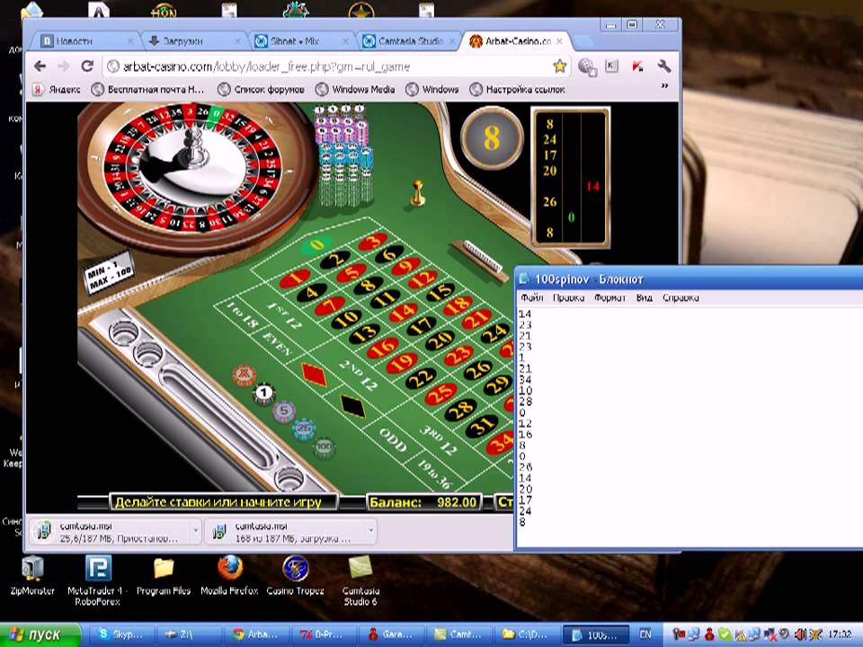
Task: Bet on 1st 12 dozen
Action: click(x=285, y=315)
